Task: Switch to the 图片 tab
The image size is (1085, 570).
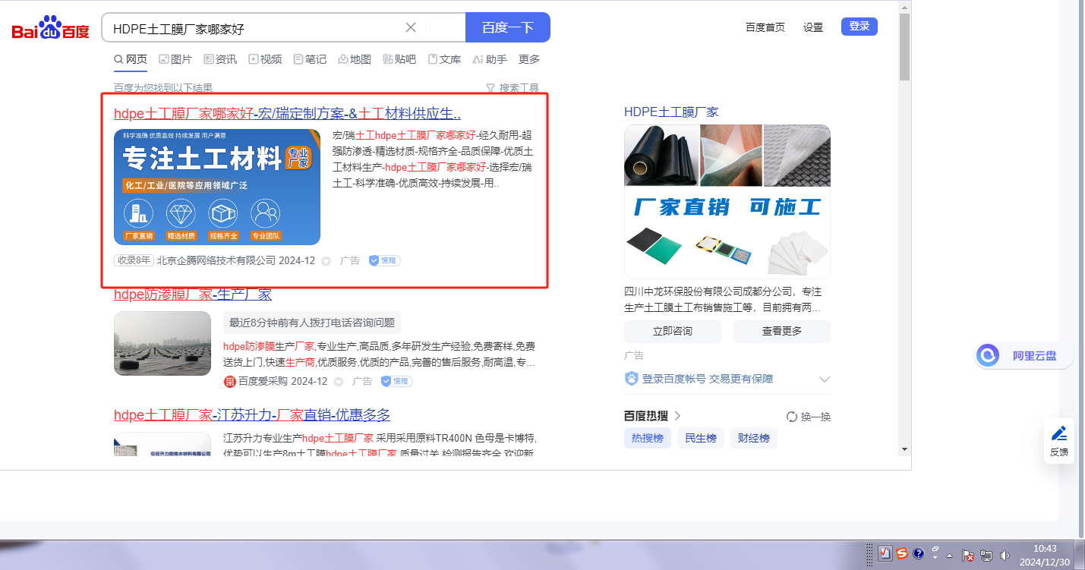Action: [x=175, y=59]
